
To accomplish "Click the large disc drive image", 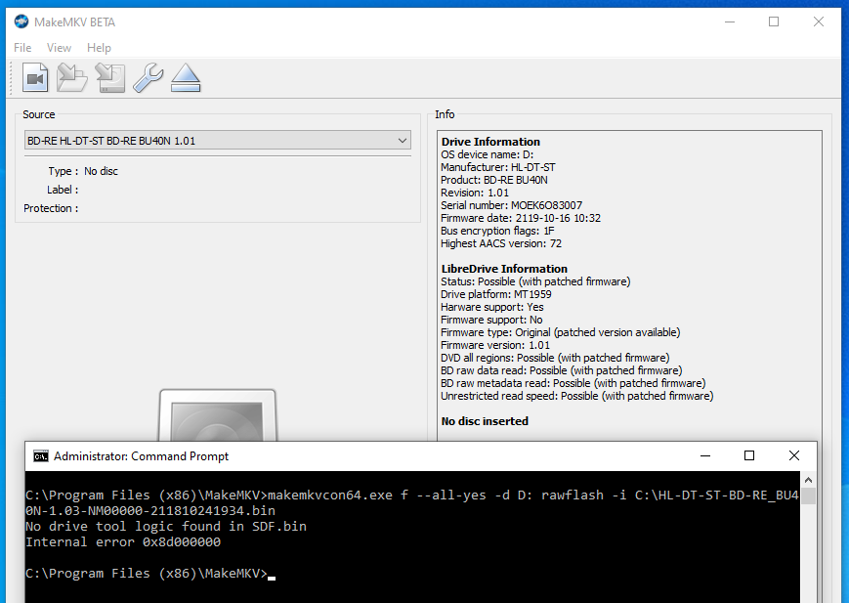I will 218,415.
